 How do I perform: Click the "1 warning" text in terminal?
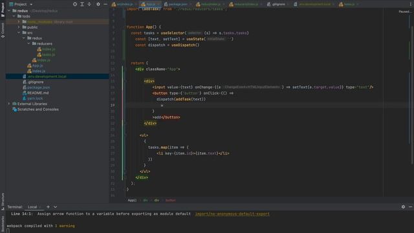pos(65,226)
